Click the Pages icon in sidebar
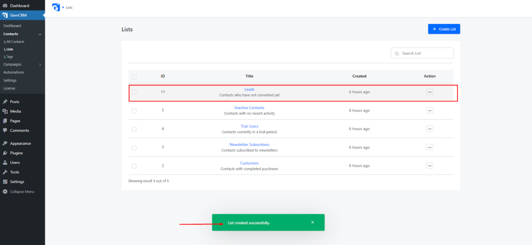 tap(5, 121)
